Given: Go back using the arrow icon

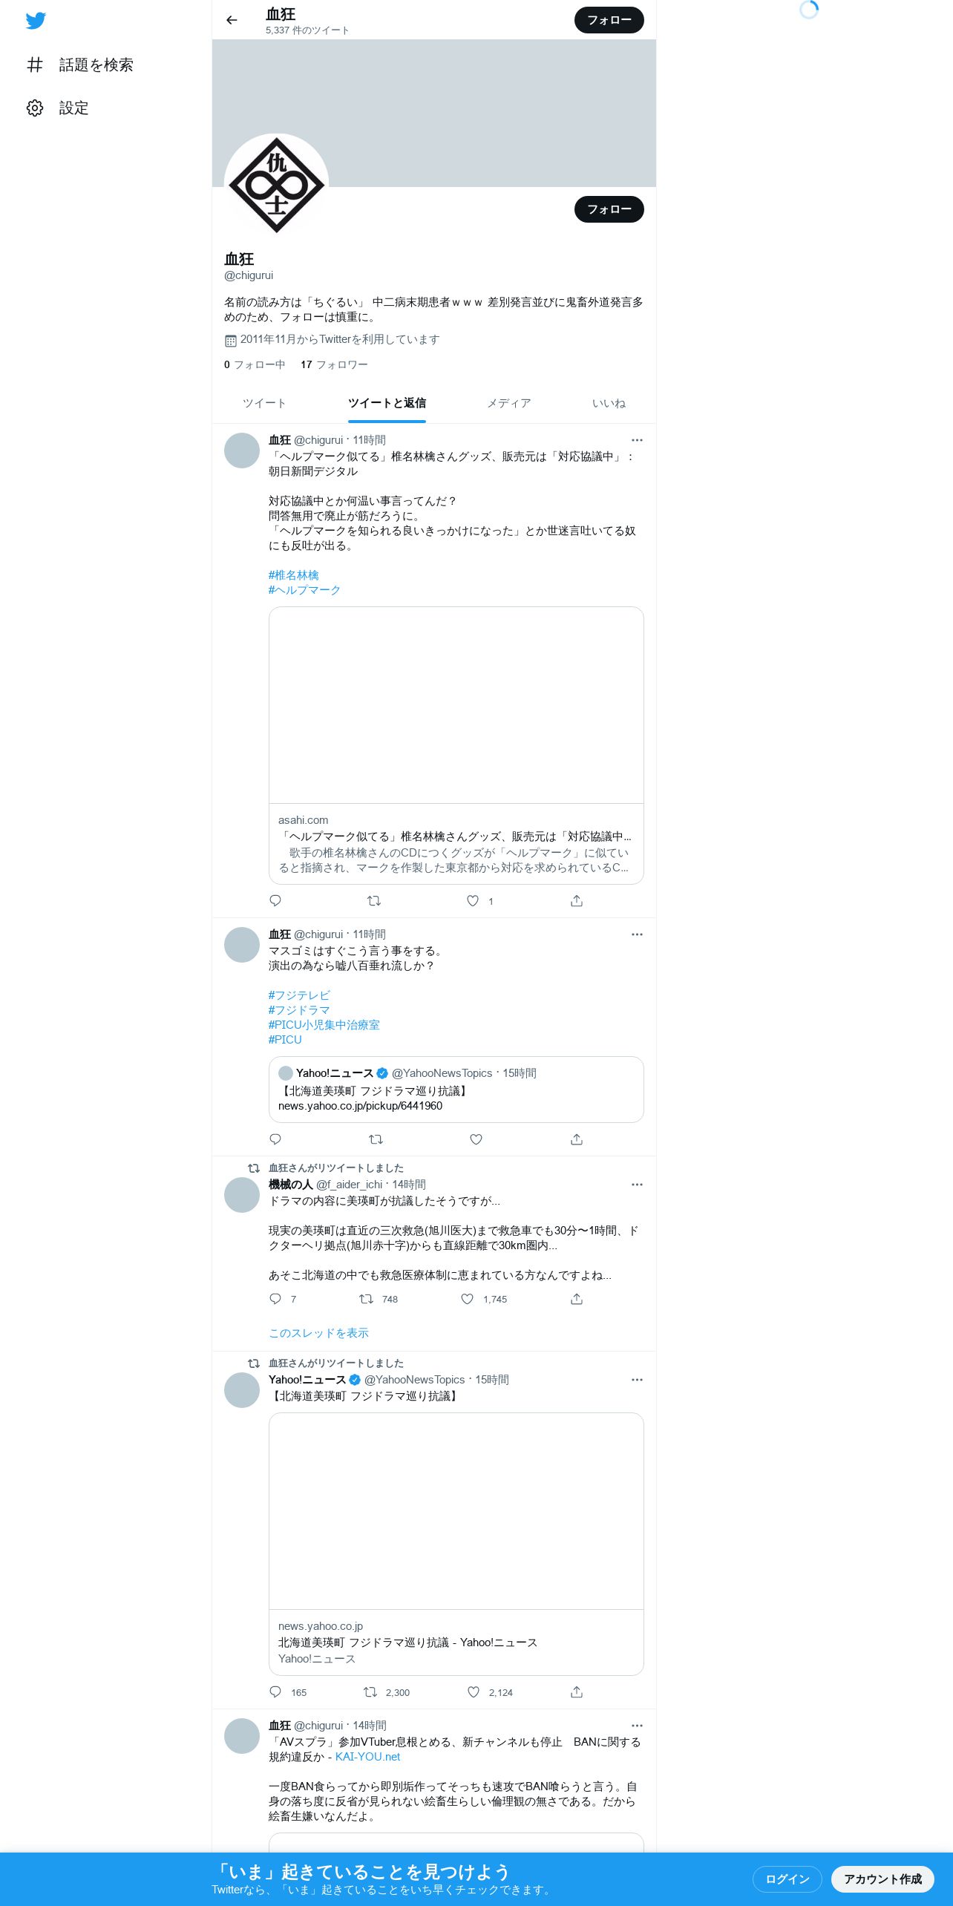Looking at the screenshot, I should tap(232, 20).
